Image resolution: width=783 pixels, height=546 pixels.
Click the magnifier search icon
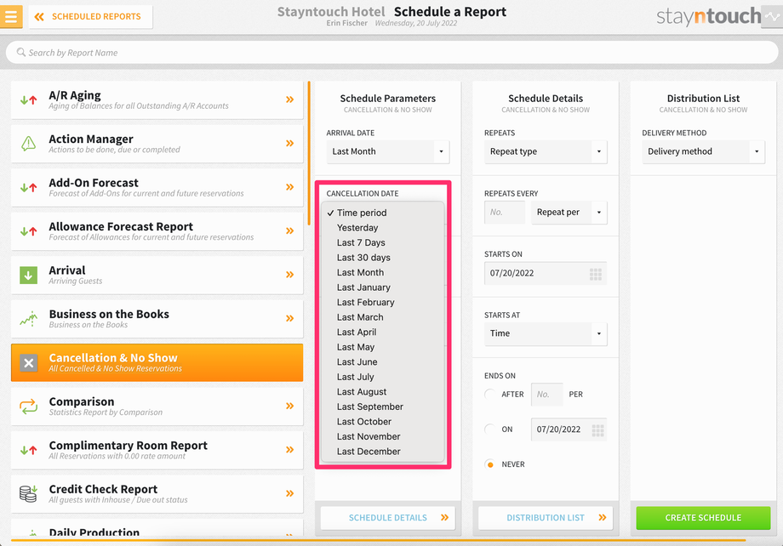(x=21, y=52)
